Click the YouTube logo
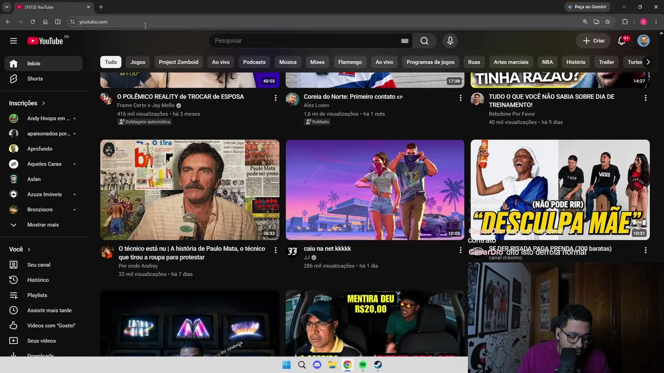 click(x=45, y=41)
